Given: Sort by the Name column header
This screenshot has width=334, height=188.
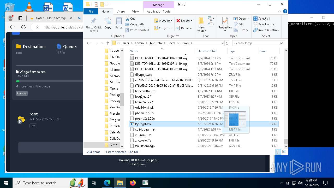Looking at the screenshot, I should [x=162, y=51].
